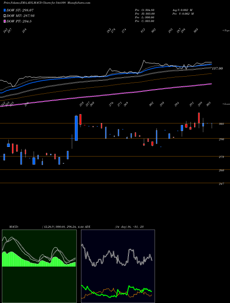Click the 299 price level label

[x=221, y=139]
